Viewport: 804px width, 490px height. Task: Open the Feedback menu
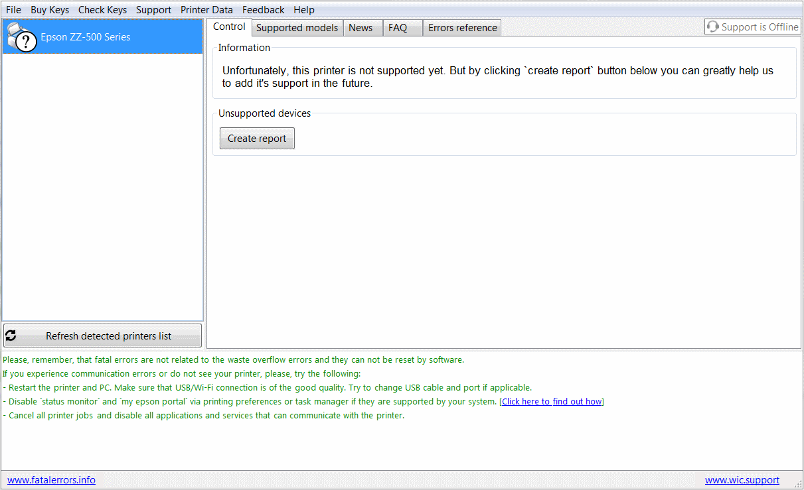tap(263, 10)
